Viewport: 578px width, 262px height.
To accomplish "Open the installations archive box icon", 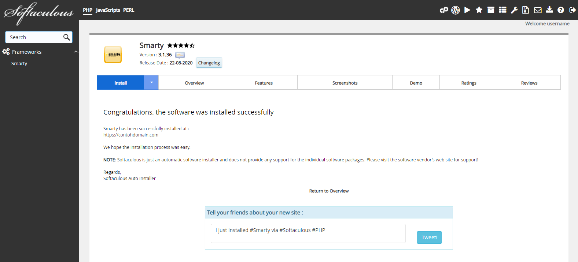I will 491,10.
